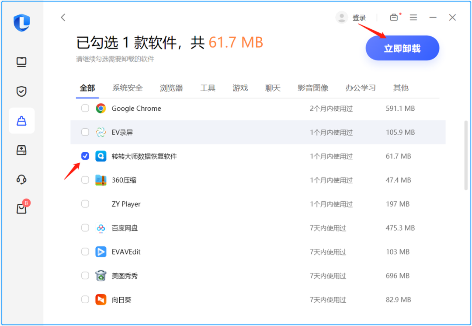
Task: Click the 美图秀秀 recycle bin icon
Action: 101,276
